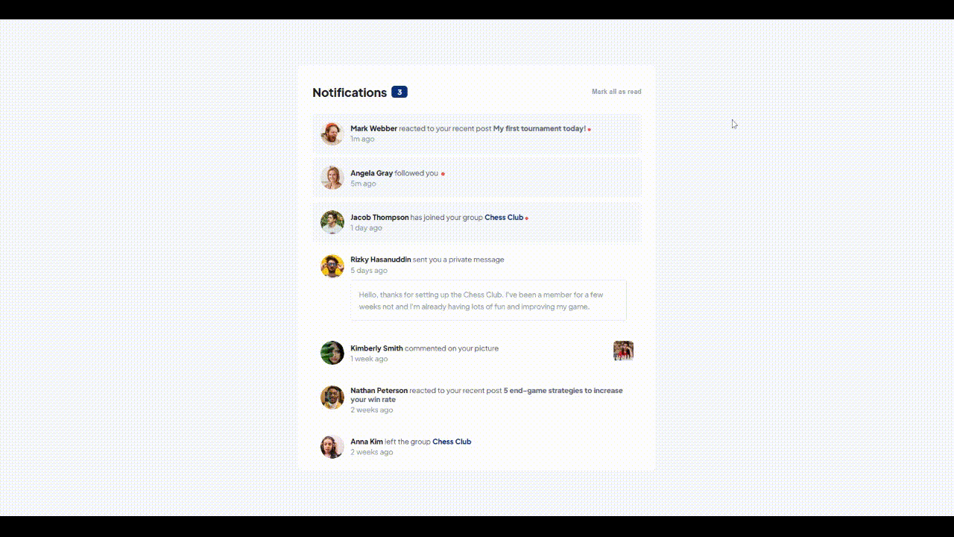Image resolution: width=954 pixels, height=537 pixels.
Task: Click the picture Kimberly Smith commented on
Action: click(x=624, y=351)
